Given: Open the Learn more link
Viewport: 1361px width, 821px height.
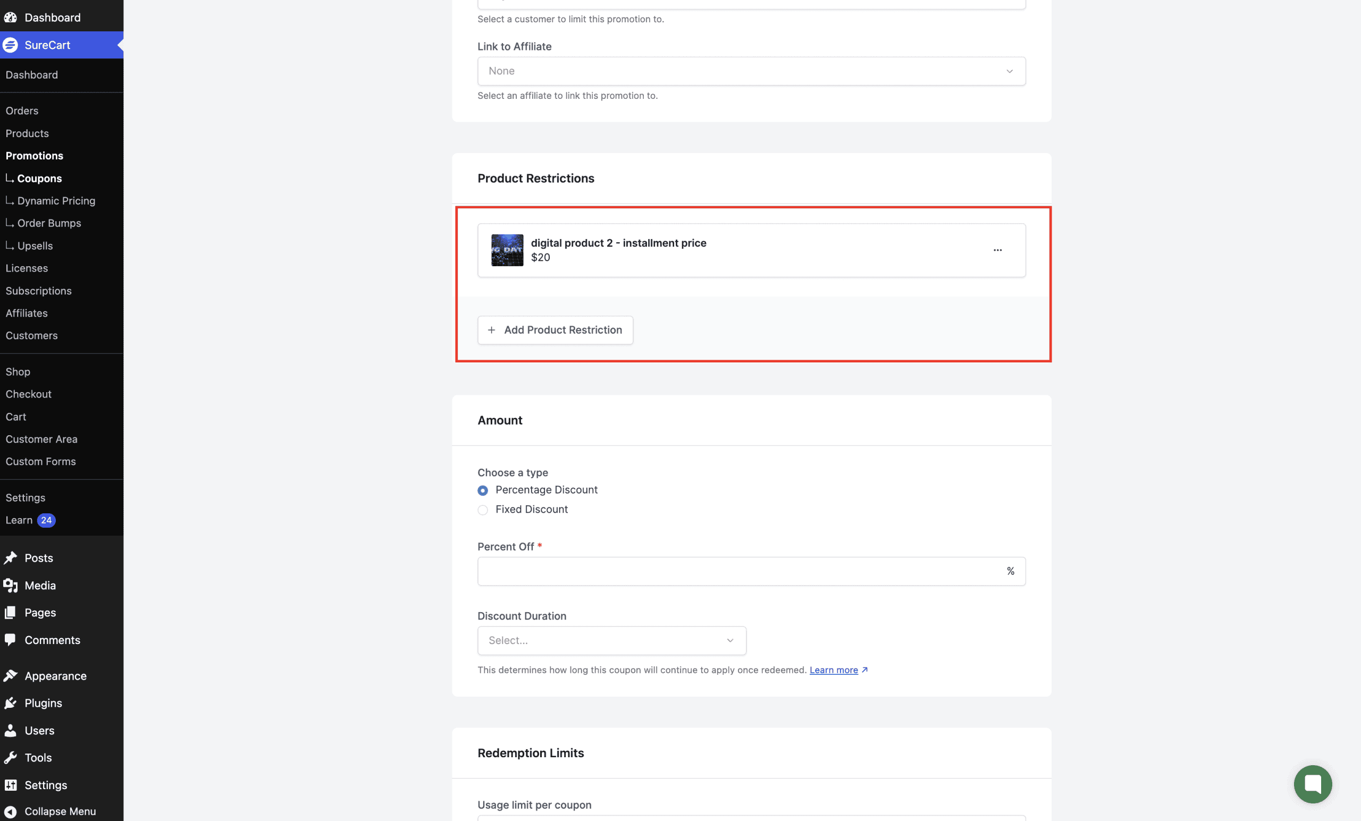Looking at the screenshot, I should (x=834, y=670).
